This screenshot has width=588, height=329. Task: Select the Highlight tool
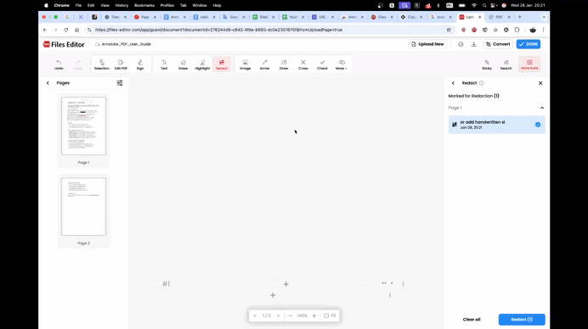[x=202, y=64]
